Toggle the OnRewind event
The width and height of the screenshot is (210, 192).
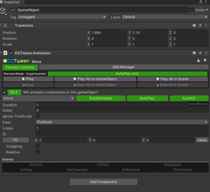[131, 170]
